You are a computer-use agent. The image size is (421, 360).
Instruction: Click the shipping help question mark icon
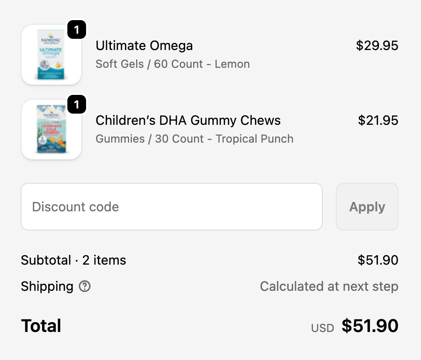(85, 286)
